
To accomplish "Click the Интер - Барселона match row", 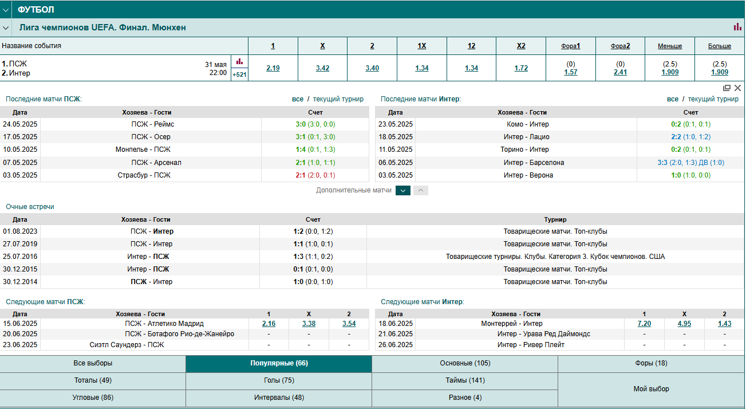I will (x=560, y=163).
